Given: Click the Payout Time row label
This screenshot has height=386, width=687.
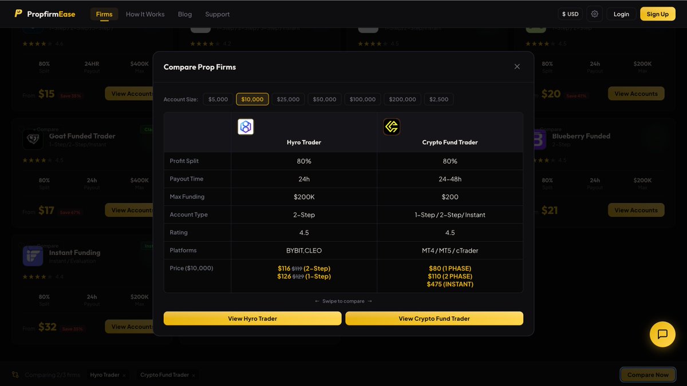Looking at the screenshot, I should point(187,179).
